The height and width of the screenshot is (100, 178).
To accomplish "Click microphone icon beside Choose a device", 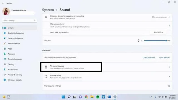I will pos(46,17).
